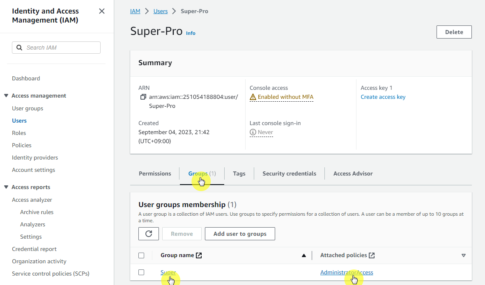Switch to the Tags tab
485x285 pixels.
coord(239,173)
